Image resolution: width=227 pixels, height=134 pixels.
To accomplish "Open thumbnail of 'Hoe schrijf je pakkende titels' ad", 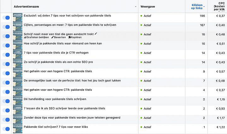I will point(18,45).
